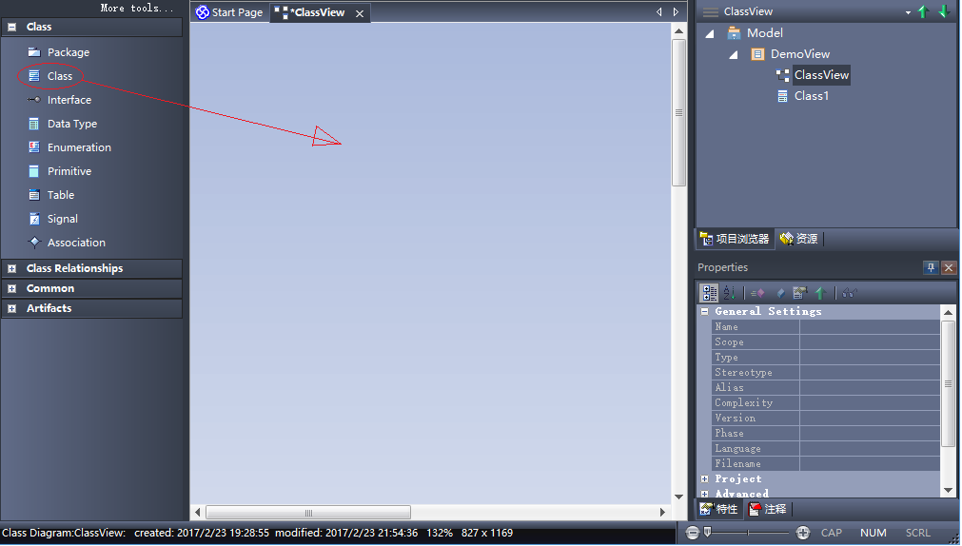Open the 注释 notes tab
Image resolution: width=962 pixels, height=546 pixels.
(x=769, y=509)
